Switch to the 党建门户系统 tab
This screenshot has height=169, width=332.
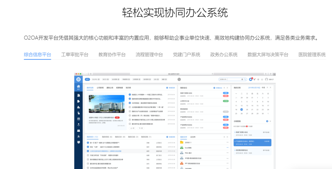(x=186, y=55)
